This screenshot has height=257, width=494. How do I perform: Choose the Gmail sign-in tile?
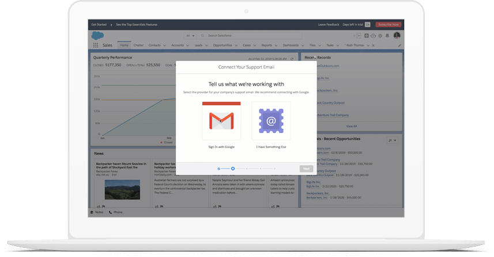[221, 121]
